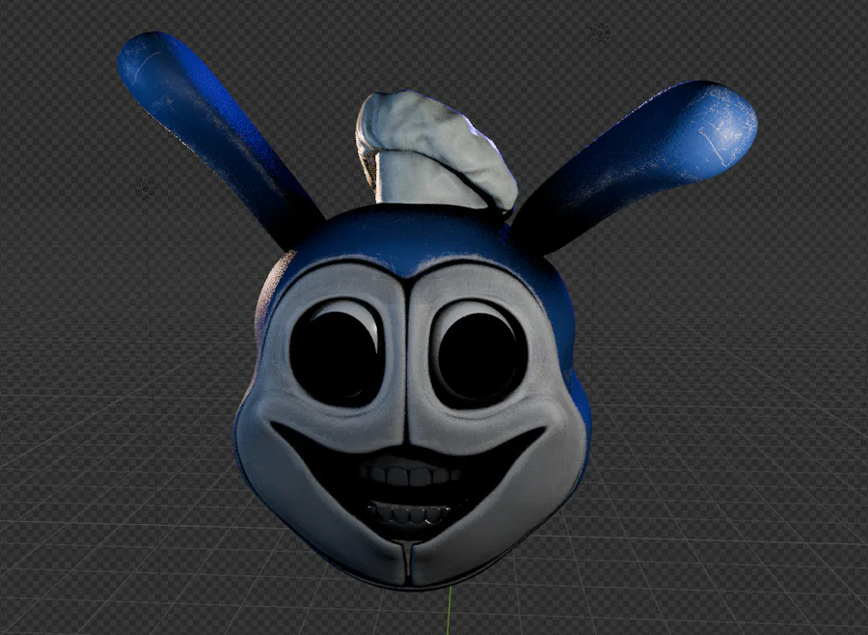Click the upper row of teeth
Viewport: 868px width, 635px height.
[410, 475]
